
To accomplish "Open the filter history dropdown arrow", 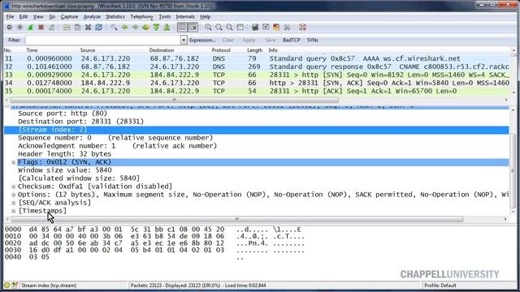I will coord(184,40).
